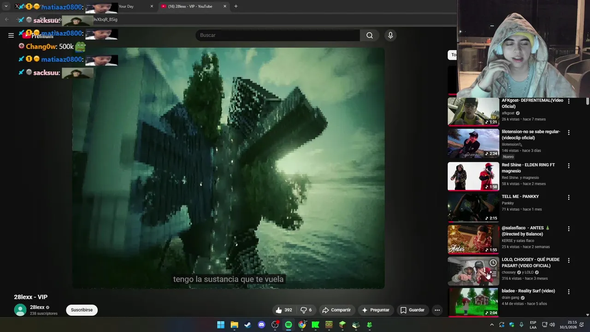Open a new browser tab

point(236,6)
